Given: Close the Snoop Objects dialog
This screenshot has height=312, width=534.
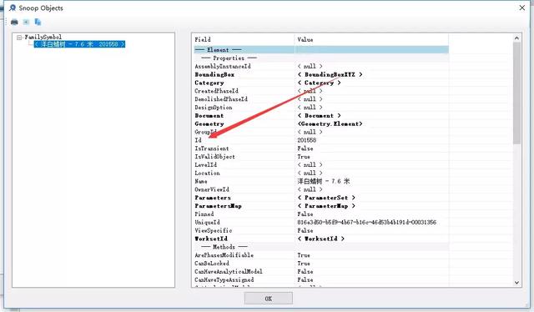Looking at the screenshot, I should 522,8.
